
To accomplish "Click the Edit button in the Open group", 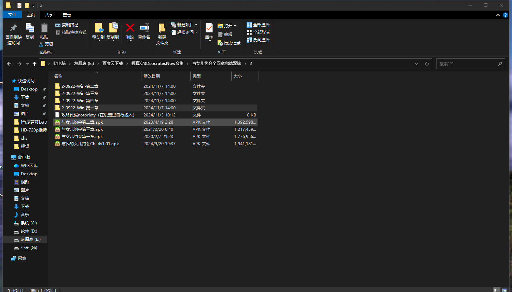I will 225,34.
